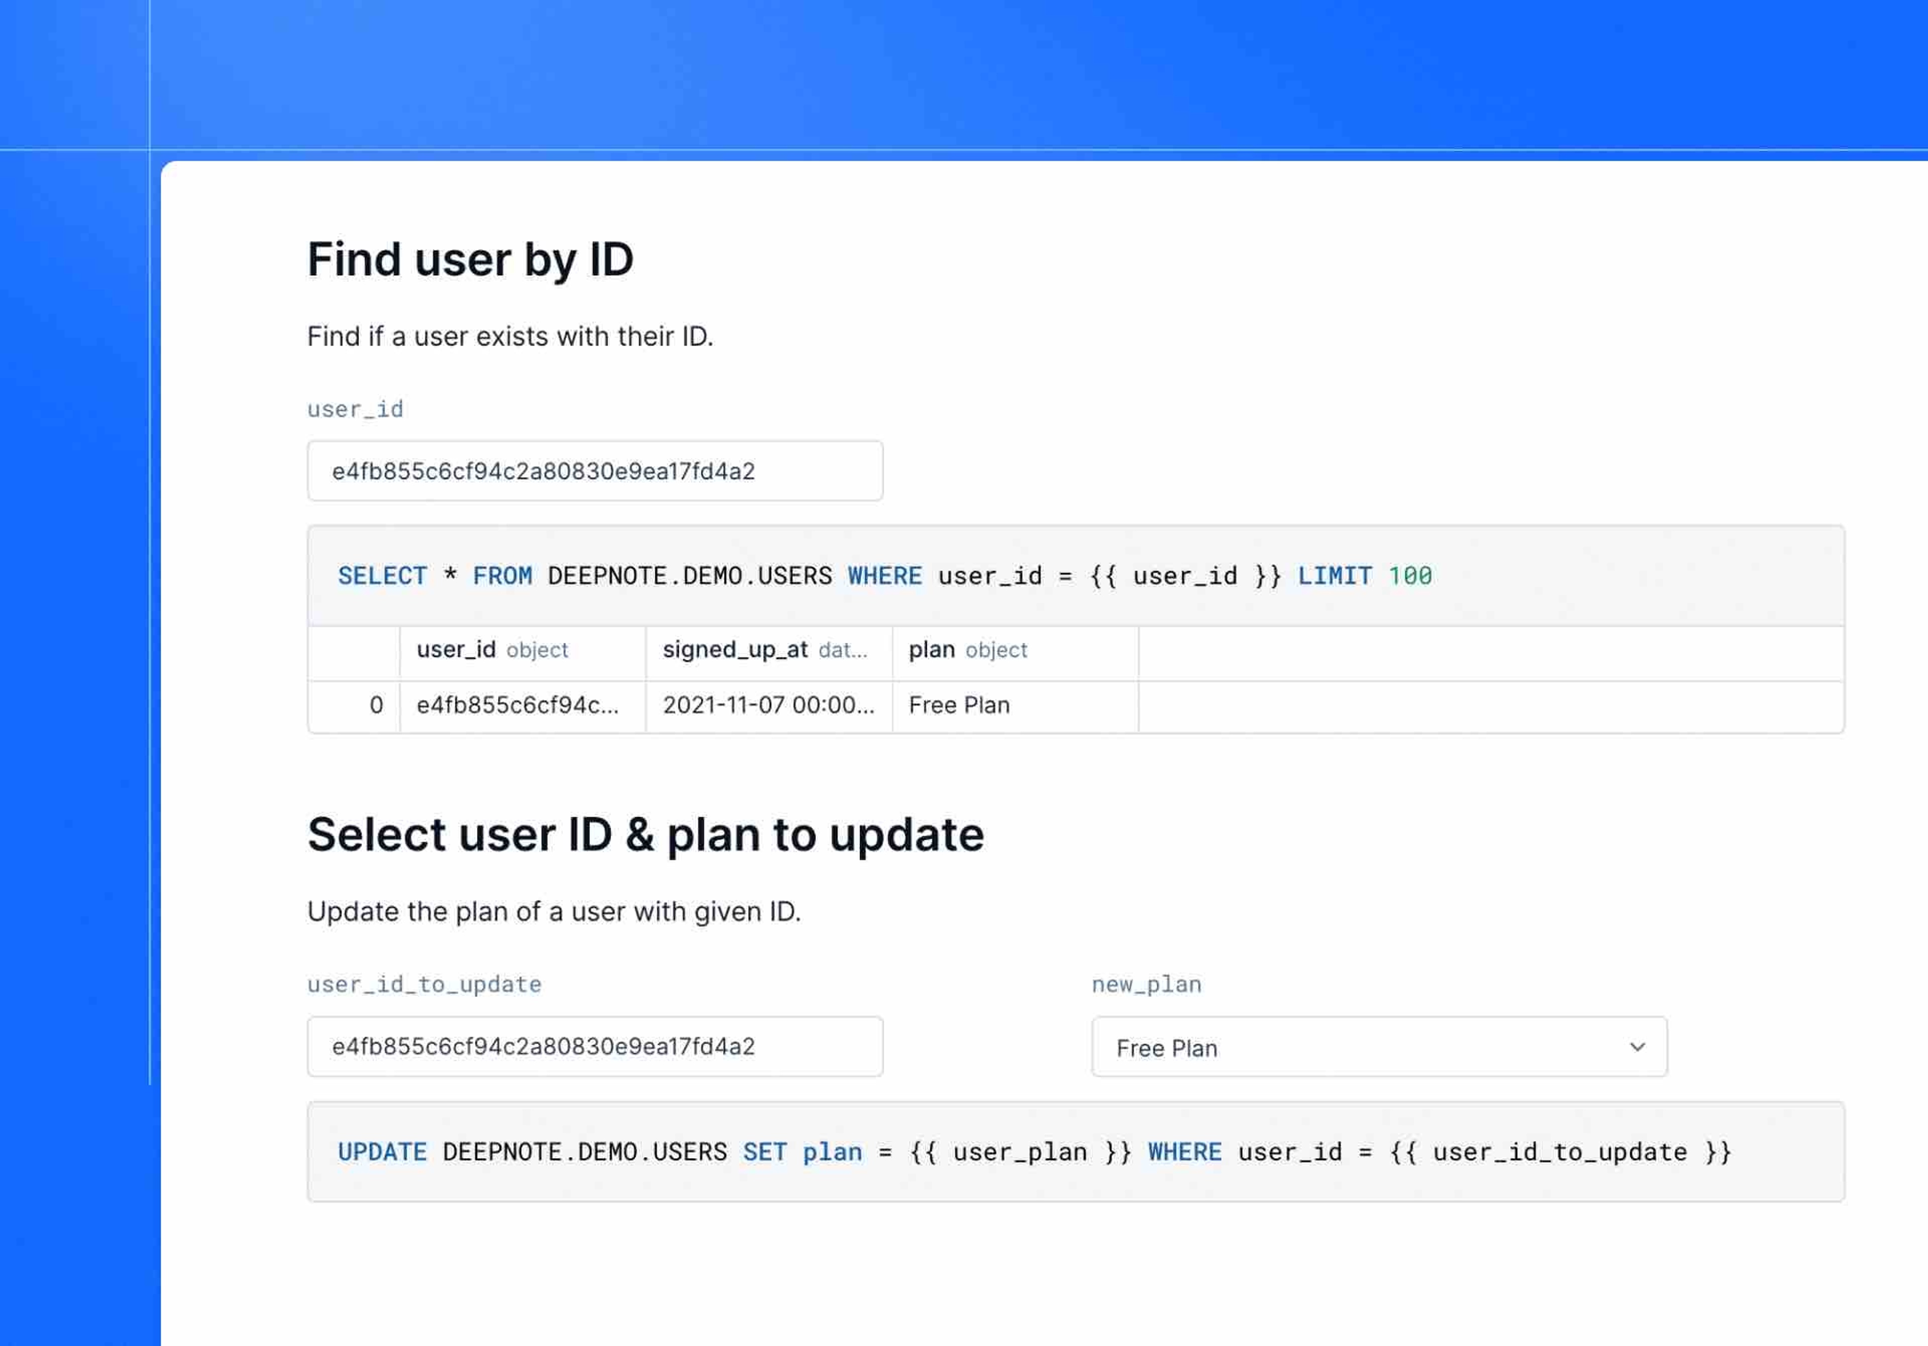Select the user_id input field
Screen dimensions: 1928x1346
click(x=594, y=471)
